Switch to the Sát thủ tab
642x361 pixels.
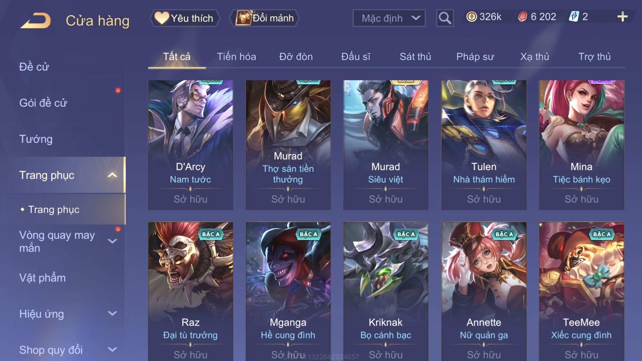coord(415,56)
